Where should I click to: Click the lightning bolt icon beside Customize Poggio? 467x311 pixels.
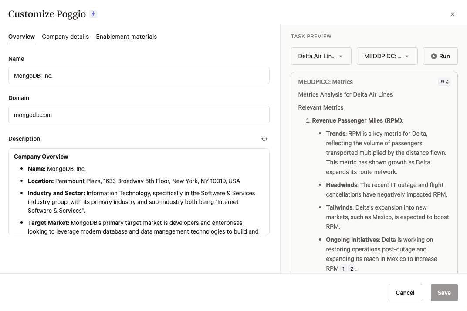tap(93, 14)
